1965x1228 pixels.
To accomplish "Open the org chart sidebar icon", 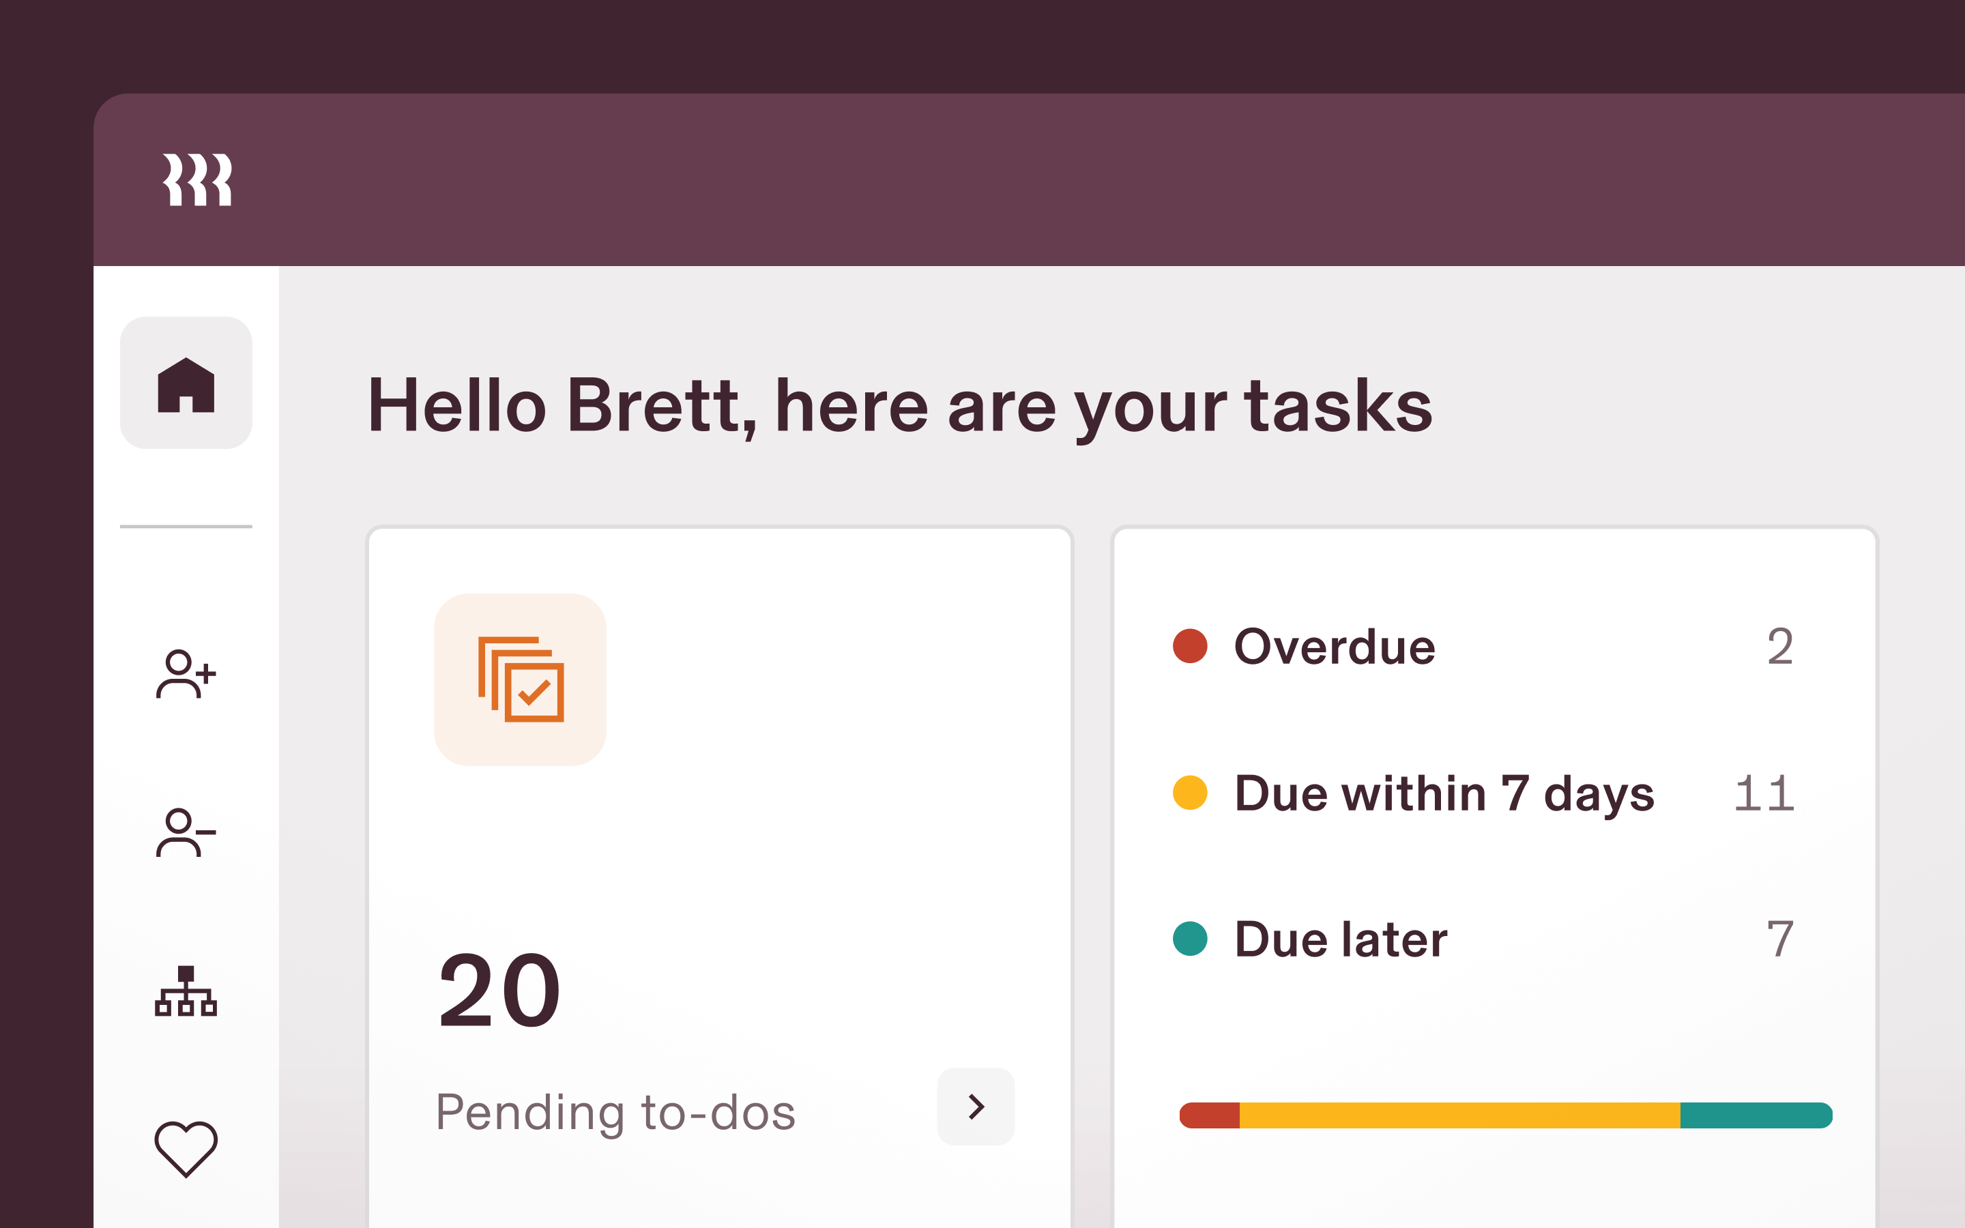I will [186, 991].
